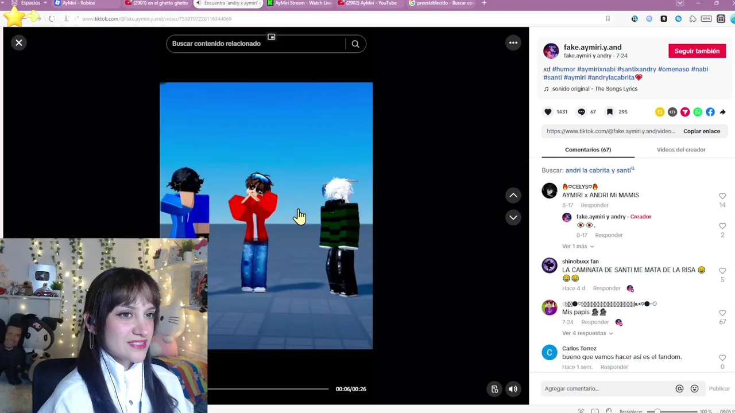Screen dimensions: 735x413
Task: Open the three-dot more options menu
Action: coord(513,42)
